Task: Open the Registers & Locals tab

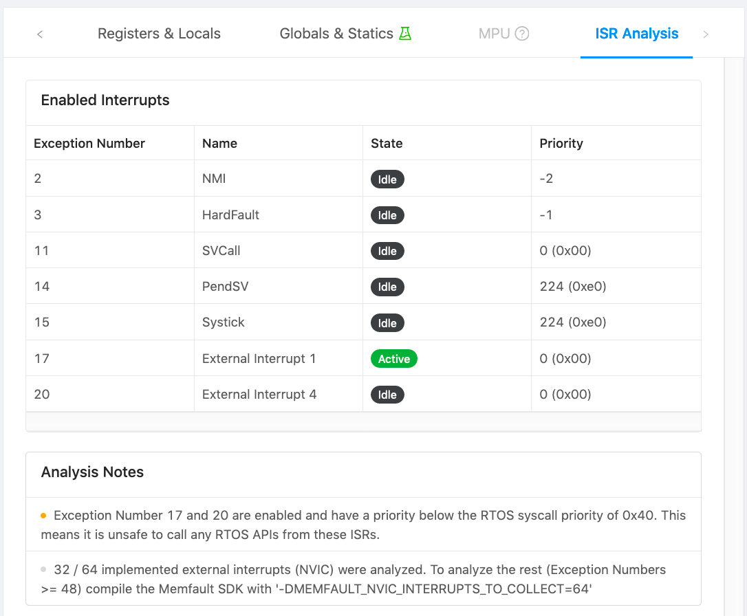Action: [159, 34]
